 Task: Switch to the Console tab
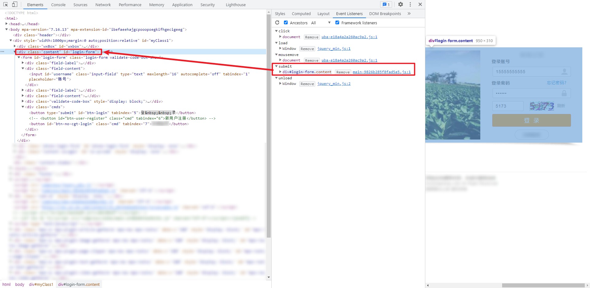[58, 5]
